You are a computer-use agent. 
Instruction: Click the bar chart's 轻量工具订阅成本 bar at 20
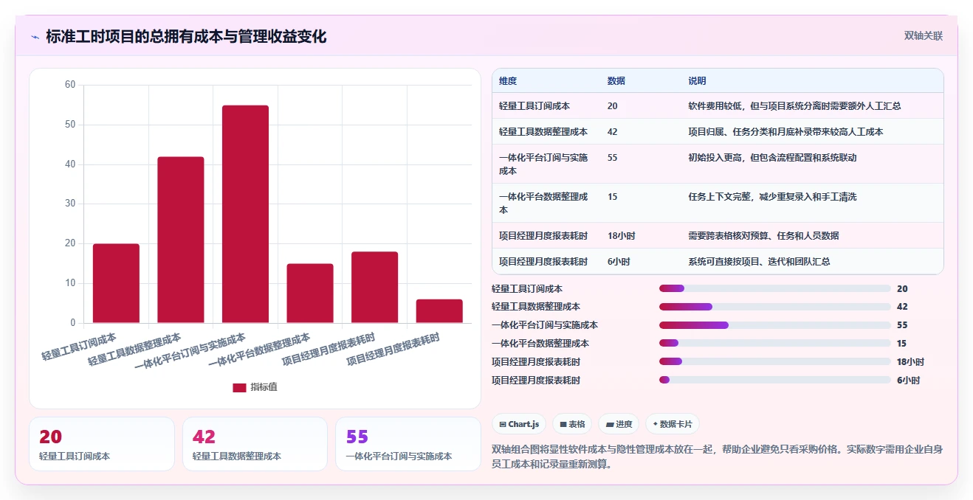[116, 283]
